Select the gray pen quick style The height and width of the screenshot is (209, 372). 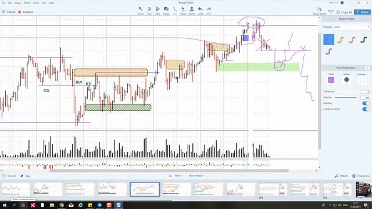click(x=328, y=51)
